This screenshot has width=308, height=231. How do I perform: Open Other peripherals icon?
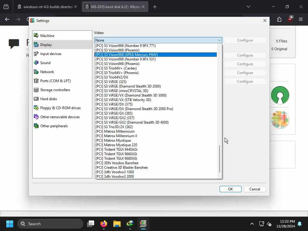(36, 126)
